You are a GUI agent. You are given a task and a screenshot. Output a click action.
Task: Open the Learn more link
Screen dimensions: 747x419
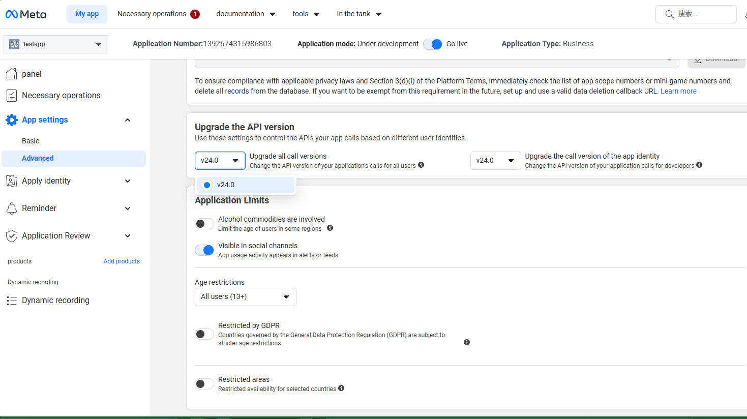(678, 92)
